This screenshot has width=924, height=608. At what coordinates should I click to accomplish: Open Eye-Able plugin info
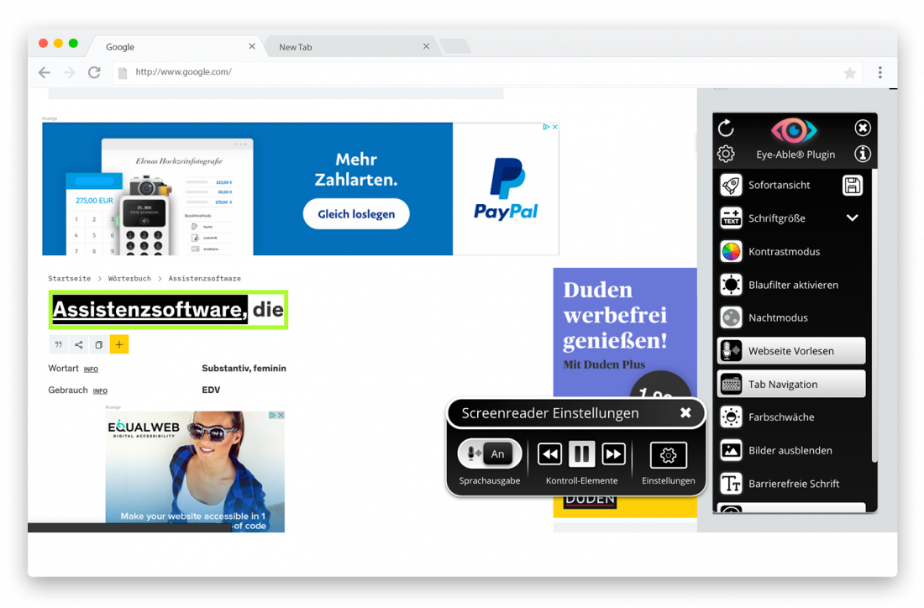point(862,154)
